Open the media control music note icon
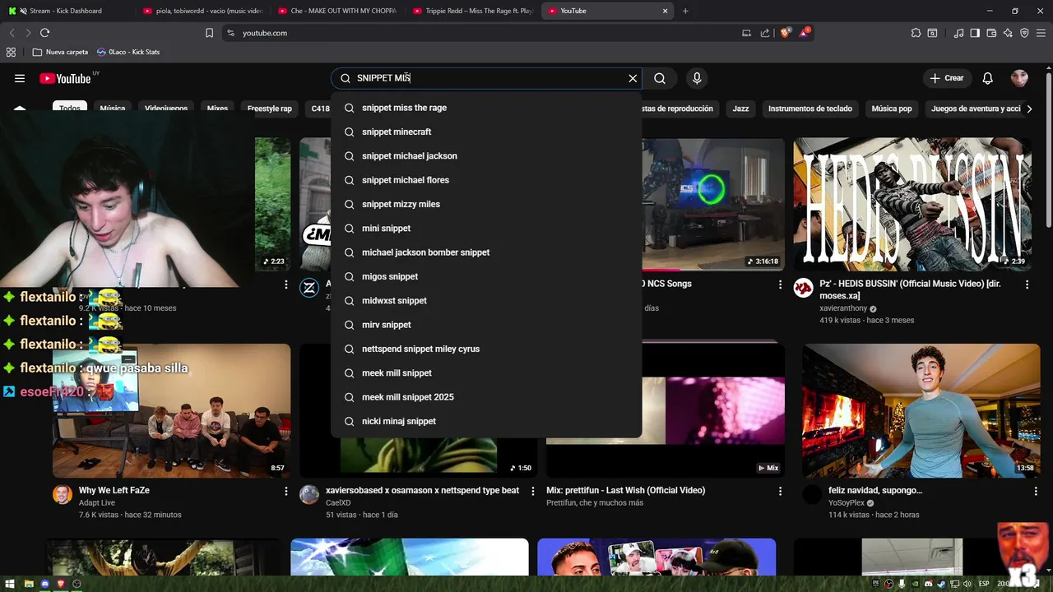Image resolution: width=1053 pixels, height=592 pixels. [958, 33]
